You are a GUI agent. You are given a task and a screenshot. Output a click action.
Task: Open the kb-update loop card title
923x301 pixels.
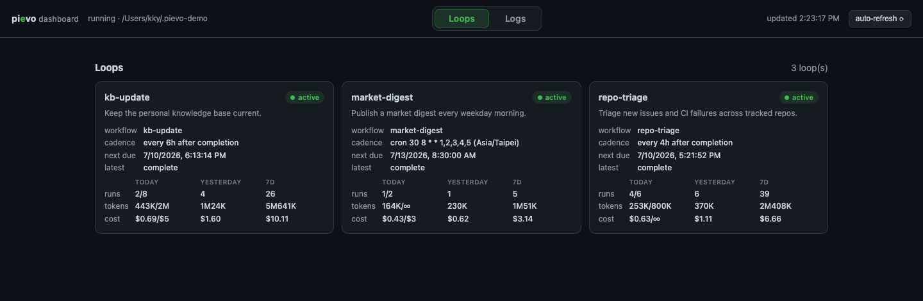[127, 97]
